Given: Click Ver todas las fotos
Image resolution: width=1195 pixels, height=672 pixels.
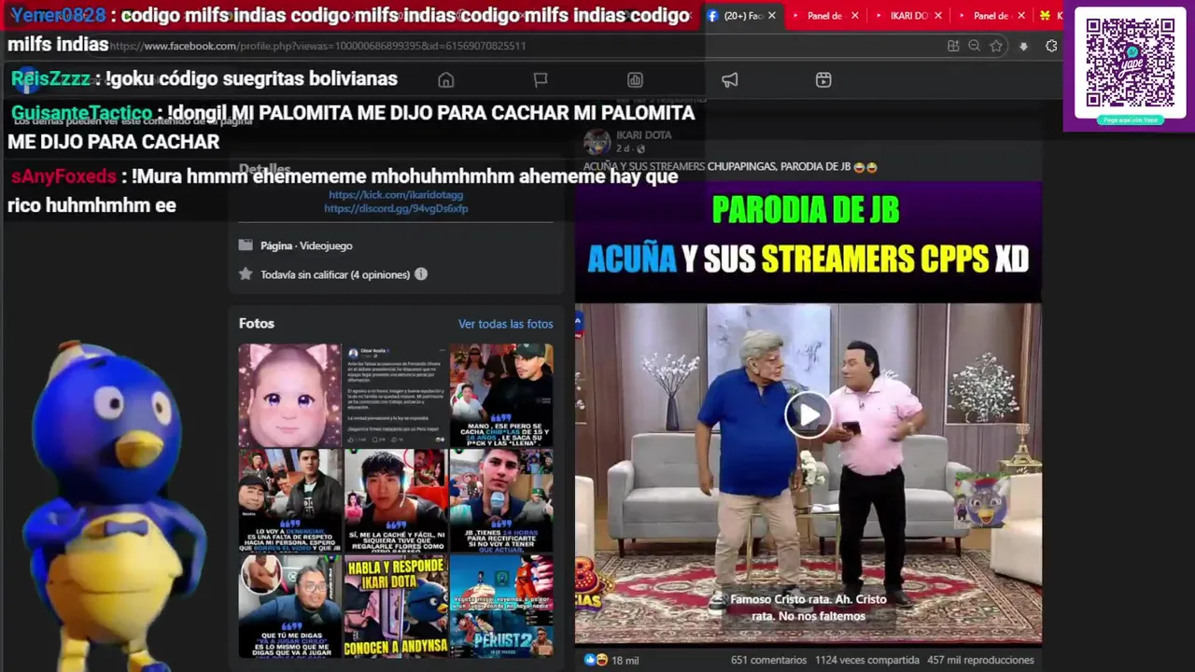Looking at the screenshot, I should coord(505,324).
